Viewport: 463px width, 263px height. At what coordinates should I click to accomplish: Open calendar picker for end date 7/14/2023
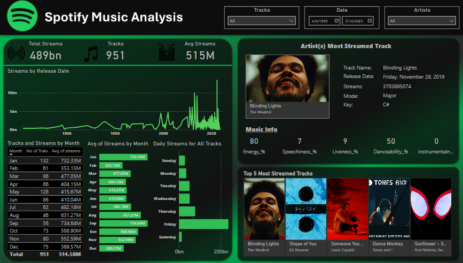370,21
